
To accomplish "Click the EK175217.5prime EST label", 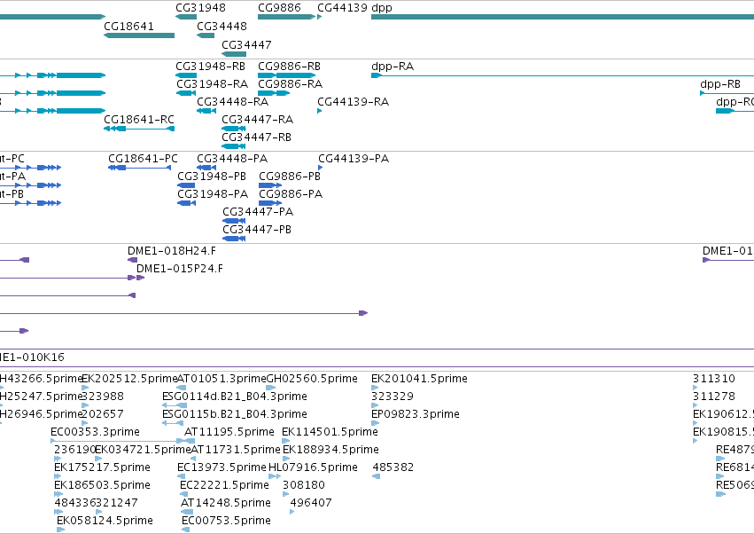I will (x=103, y=467).
